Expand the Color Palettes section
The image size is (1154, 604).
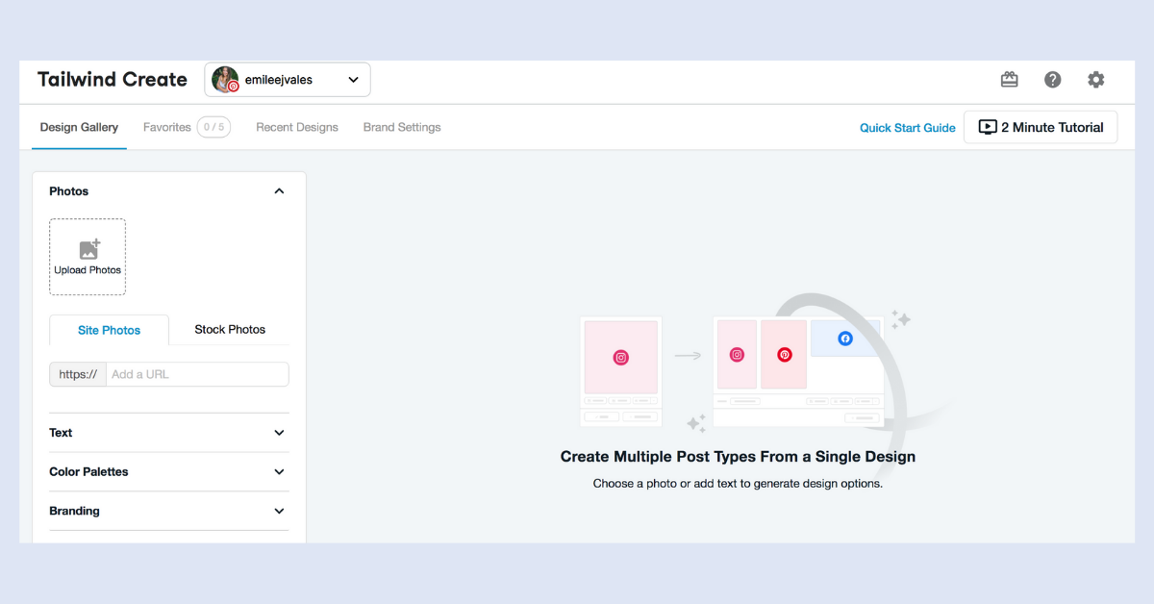click(169, 472)
